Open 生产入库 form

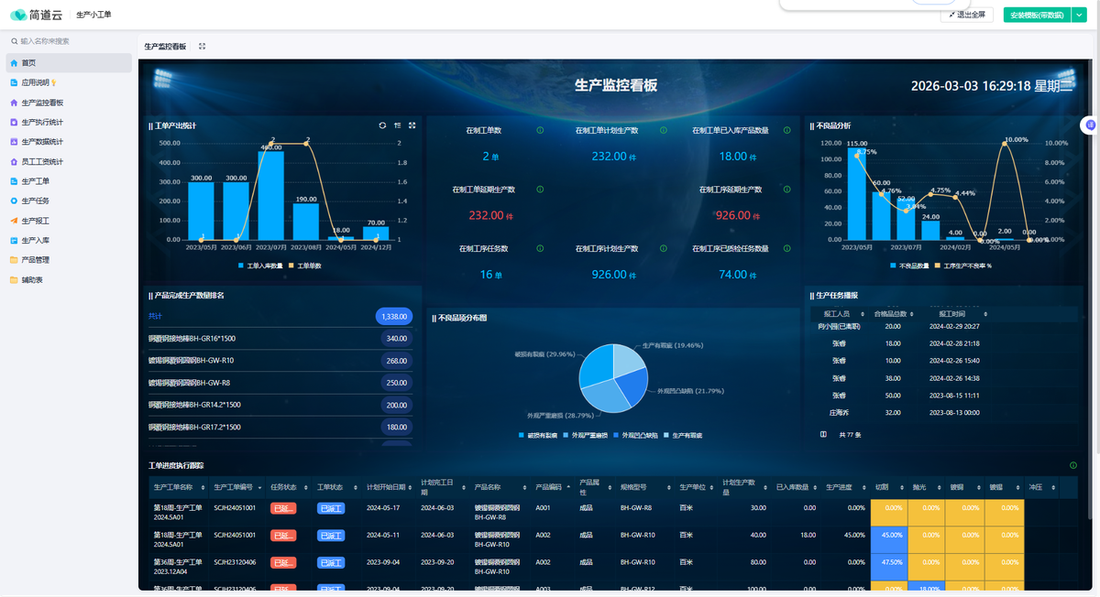point(69,240)
